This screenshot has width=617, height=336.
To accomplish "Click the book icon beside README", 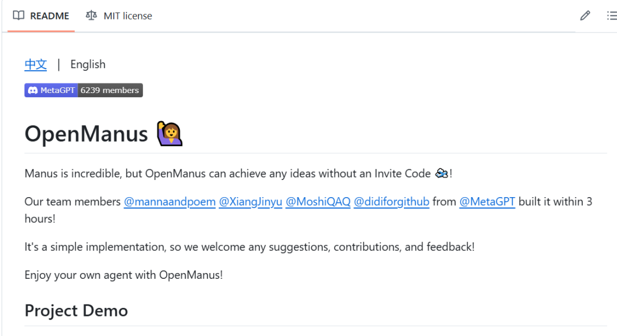I will [18, 15].
